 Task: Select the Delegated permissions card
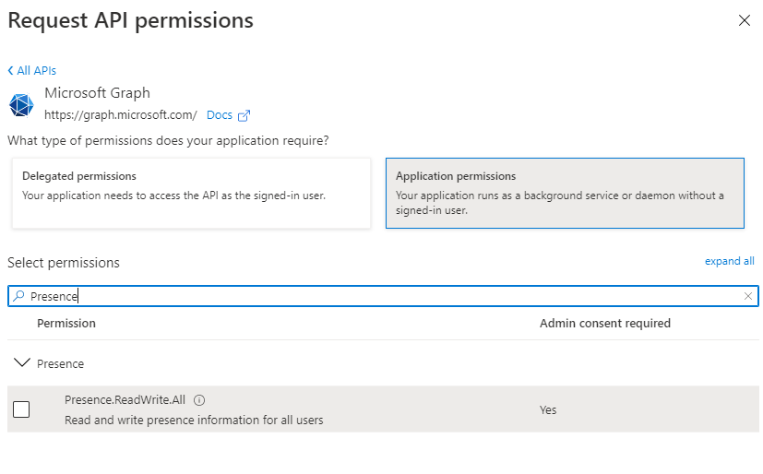tap(191, 193)
